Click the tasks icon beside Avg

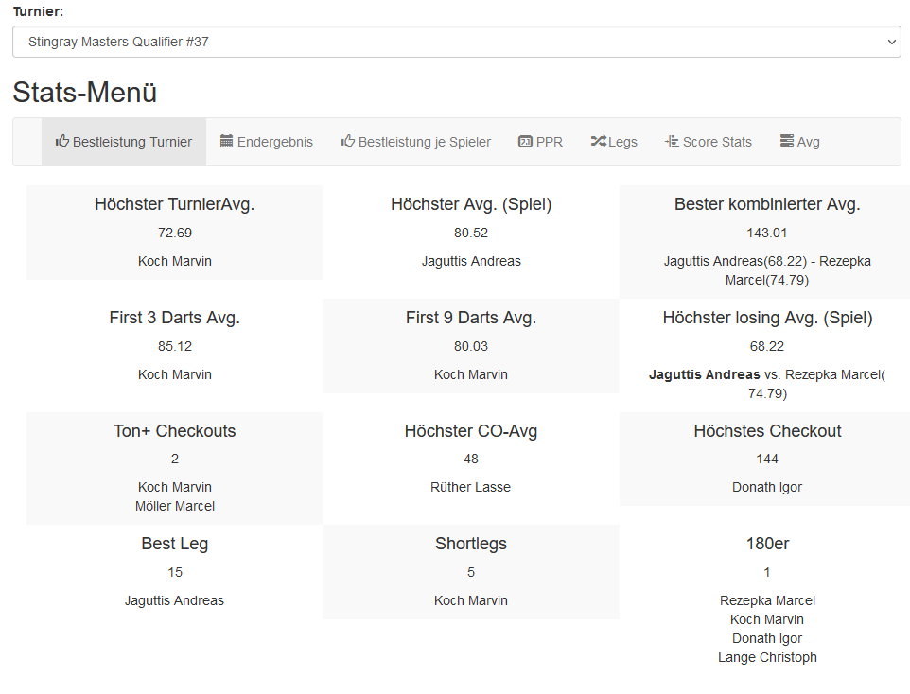click(787, 142)
